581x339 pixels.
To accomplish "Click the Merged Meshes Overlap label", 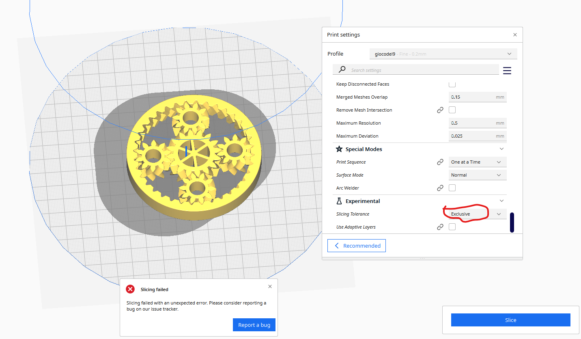I will [x=362, y=97].
